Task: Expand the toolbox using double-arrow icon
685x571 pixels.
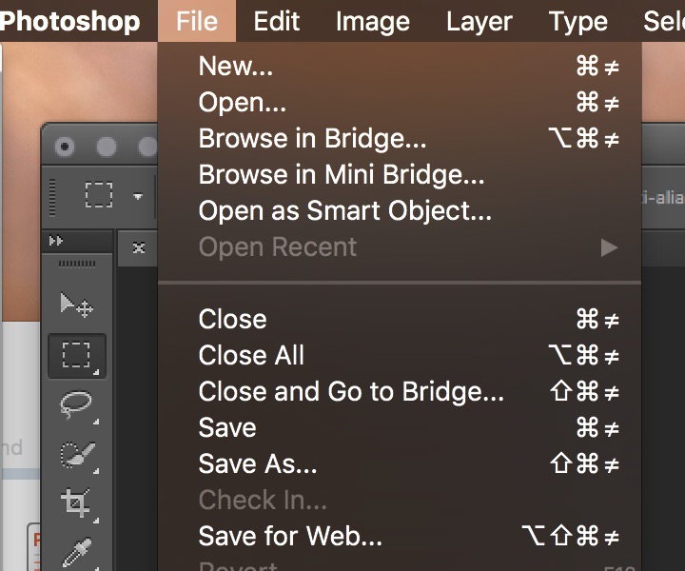Action: coord(56,241)
